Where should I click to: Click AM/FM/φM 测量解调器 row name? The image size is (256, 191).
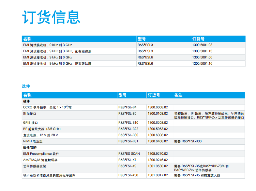40,160
